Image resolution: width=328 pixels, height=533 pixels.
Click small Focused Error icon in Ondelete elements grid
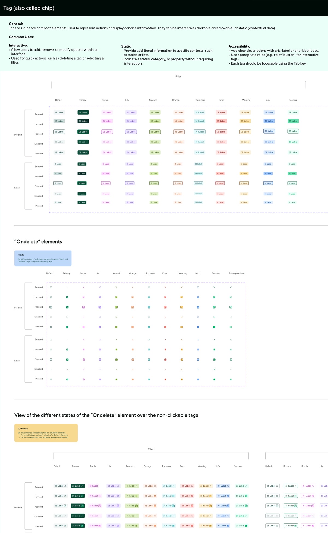pos(165,359)
